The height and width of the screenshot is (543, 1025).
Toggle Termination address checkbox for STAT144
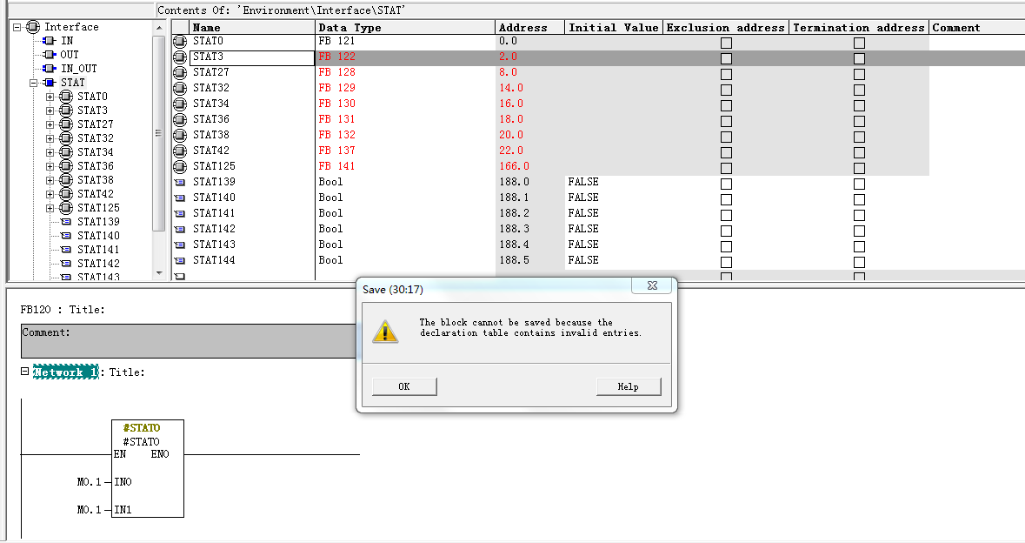[x=860, y=262]
